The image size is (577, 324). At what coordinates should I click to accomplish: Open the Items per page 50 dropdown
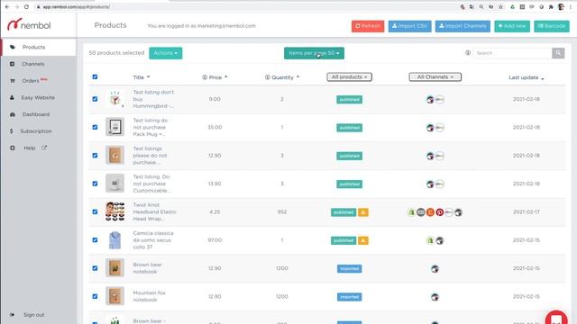click(x=314, y=53)
